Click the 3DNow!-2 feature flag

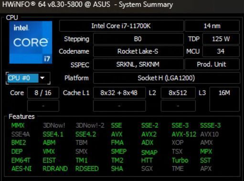click(90, 125)
